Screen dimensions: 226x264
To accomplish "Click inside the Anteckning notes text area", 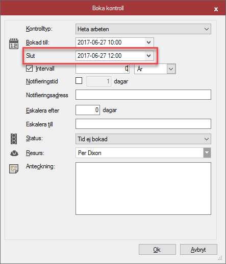I will point(143,188).
